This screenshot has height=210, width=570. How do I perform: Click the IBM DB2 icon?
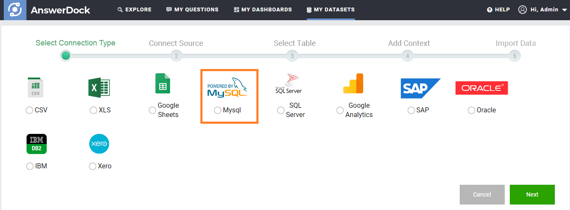[37, 144]
